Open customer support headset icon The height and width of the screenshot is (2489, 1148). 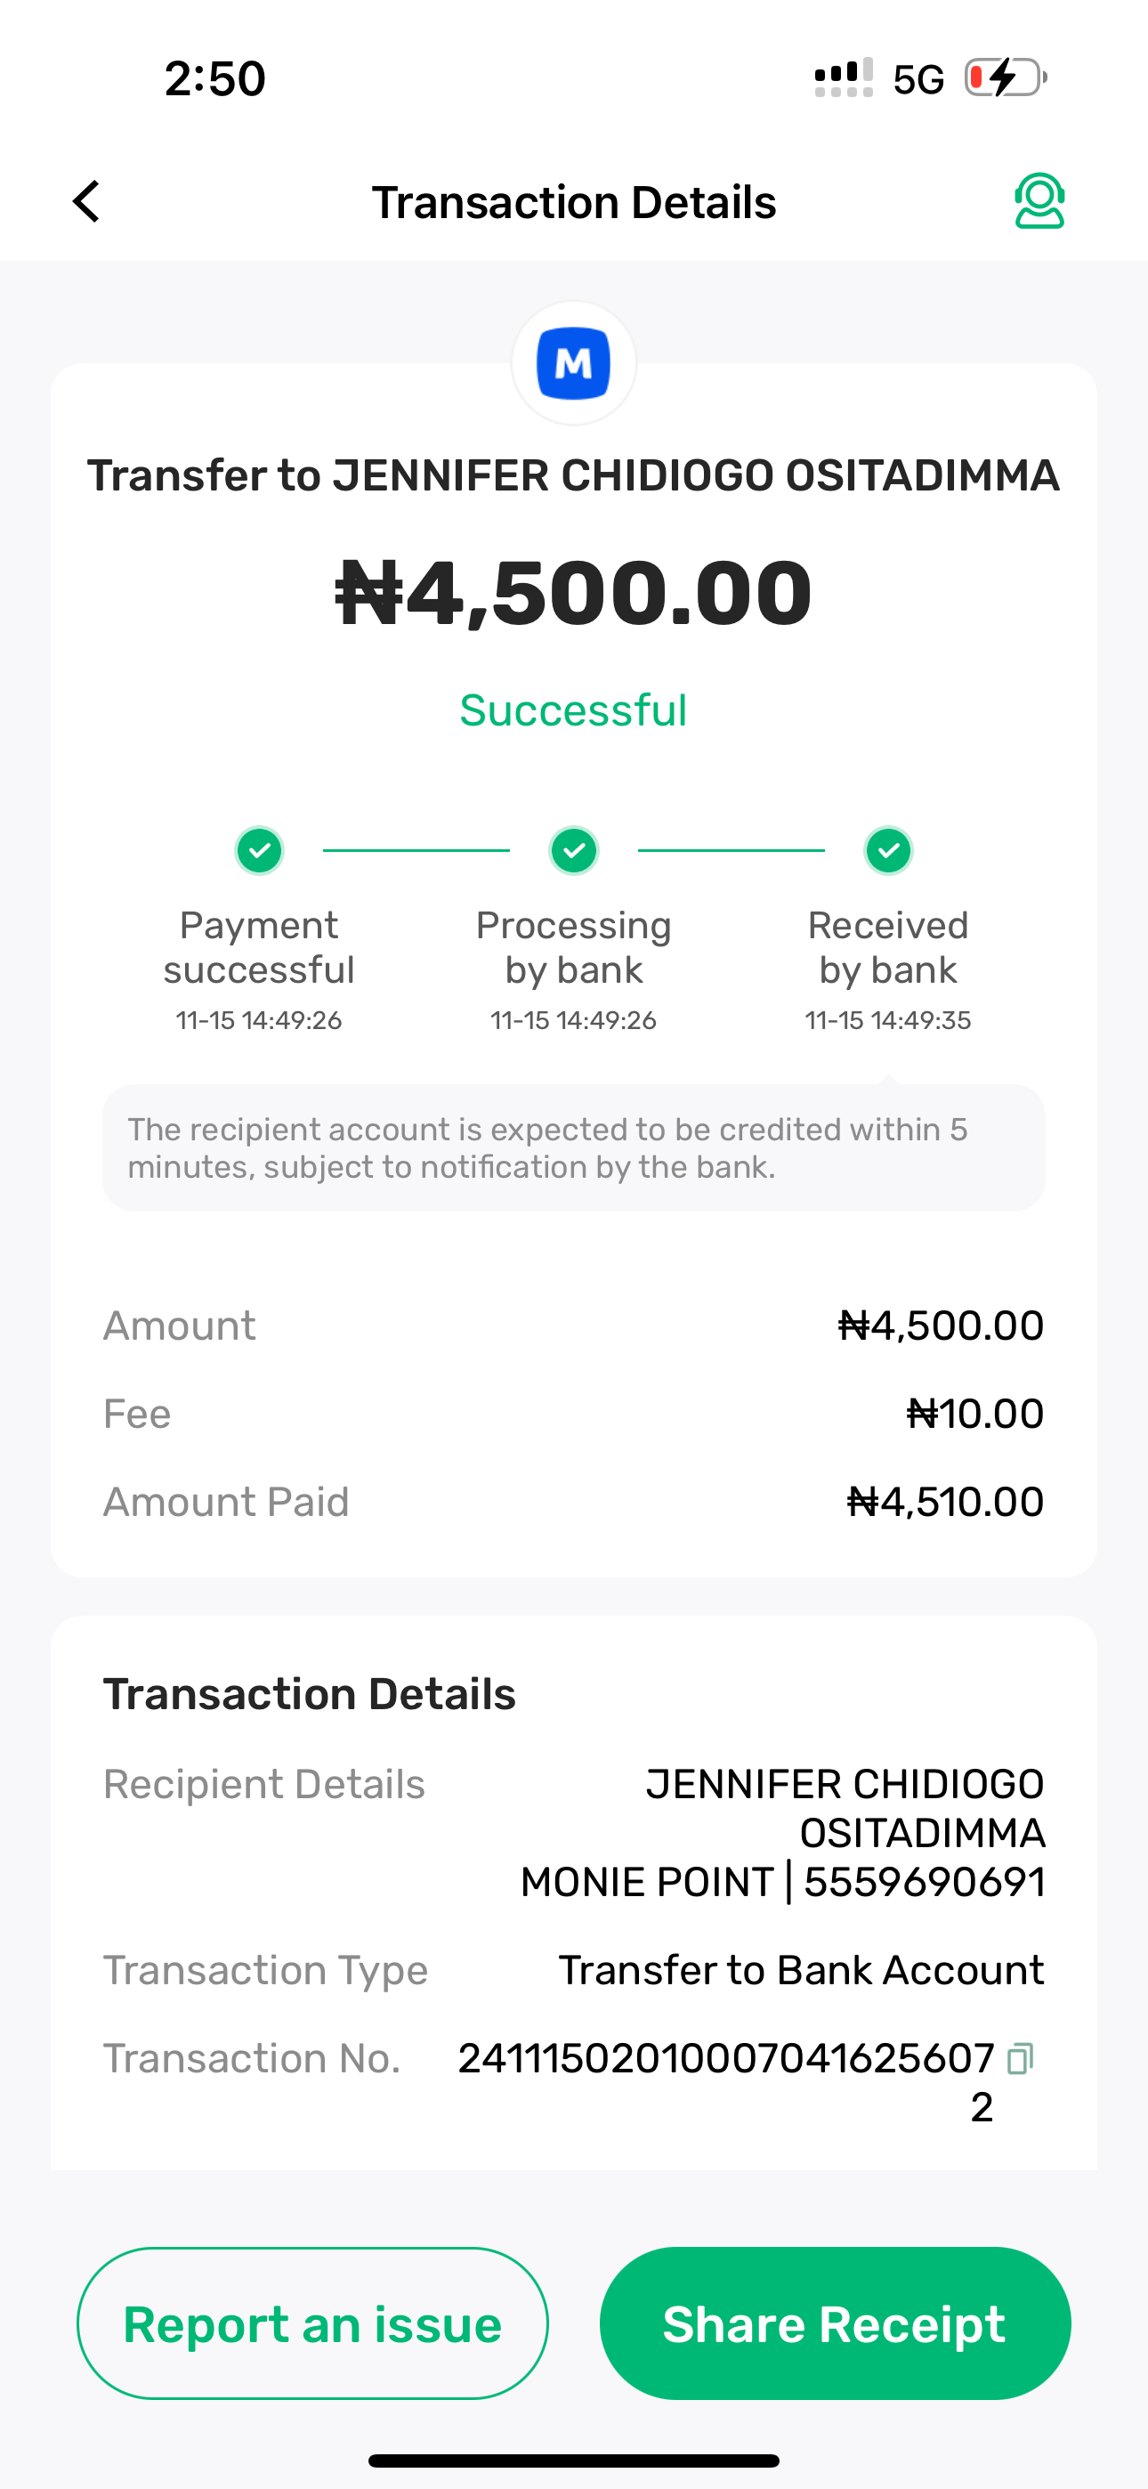pyautogui.click(x=1039, y=201)
